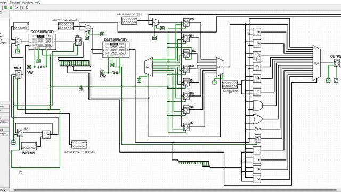Open the Project menu
This screenshot has width=341, height=192.
(x=4, y=2)
